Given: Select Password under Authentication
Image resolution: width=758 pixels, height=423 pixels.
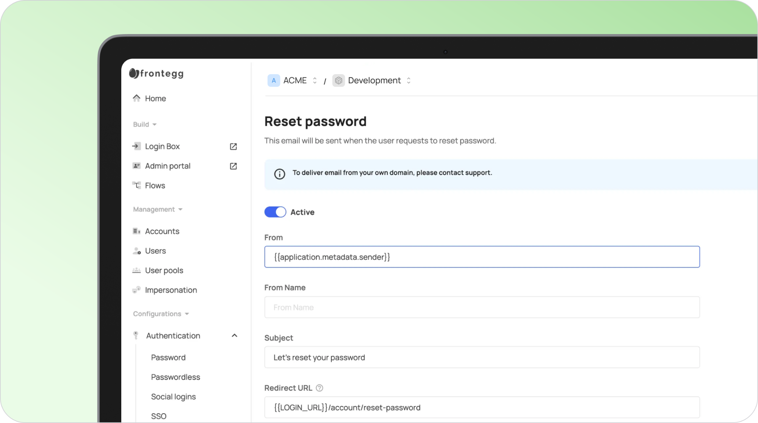Looking at the screenshot, I should [x=168, y=357].
